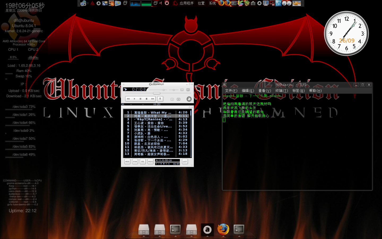Click the network computers icon in top panel
Screen dimensions: 382x239
pyautogui.click(x=84, y=3)
